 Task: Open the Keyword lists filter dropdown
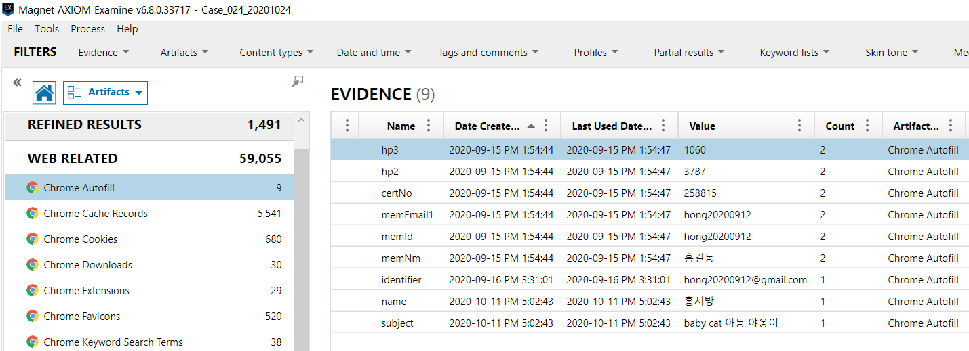pos(795,52)
